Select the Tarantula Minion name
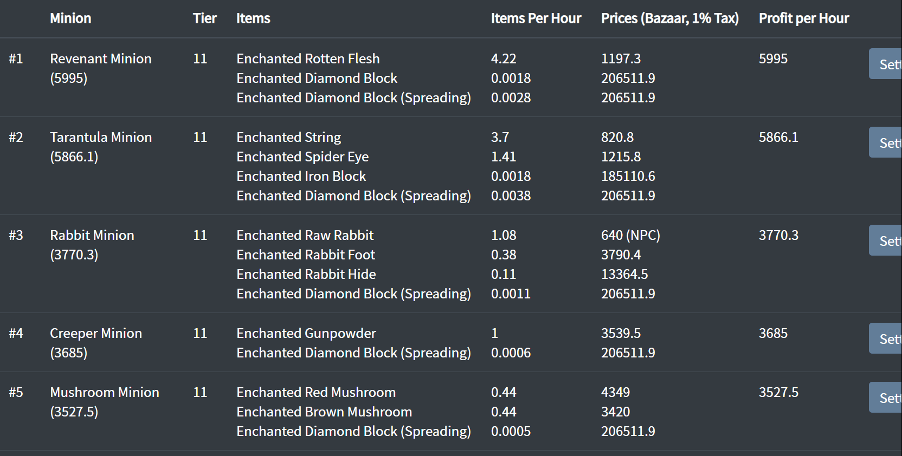This screenshot has height=456, width=902. (x=100, y=137)
